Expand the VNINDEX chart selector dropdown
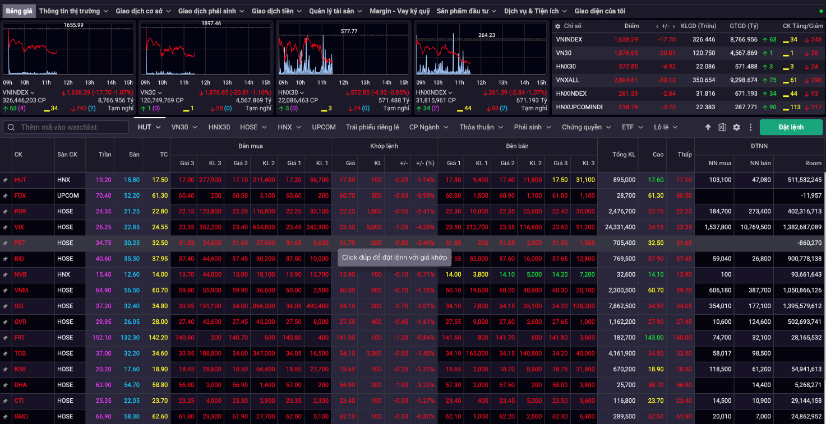The height and width of the screenshot is (424, 826). (33, 92)
